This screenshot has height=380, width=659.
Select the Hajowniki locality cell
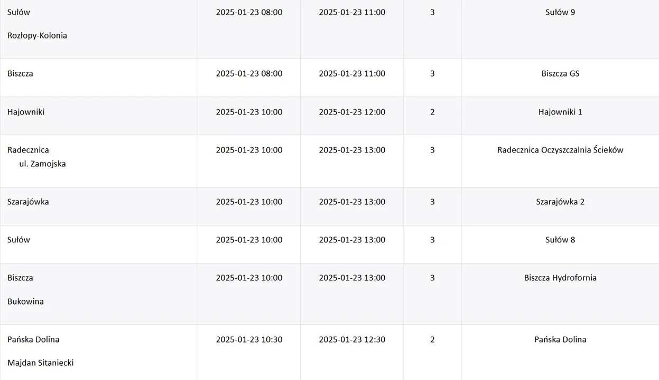99,116
